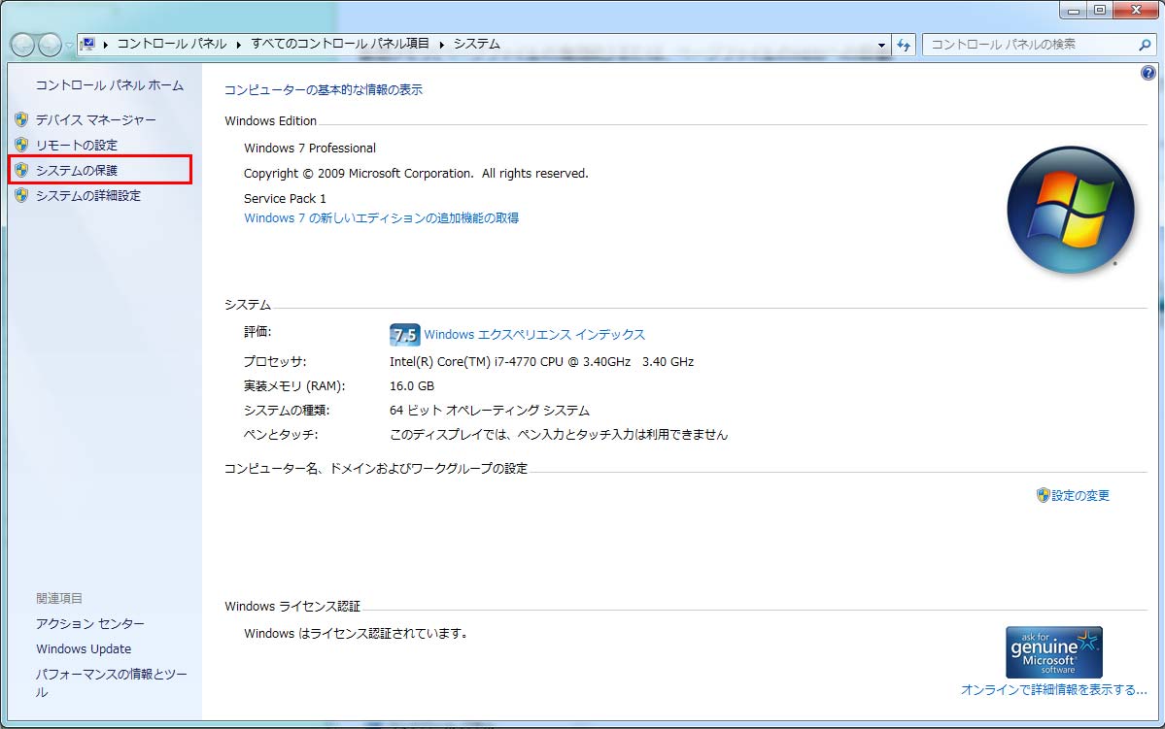
Task: Expand arrow after コントロール パネル breadcrumb
Action: pos(239,45)
